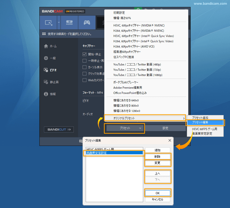230x208 pixels.
Task: Open the ビデオ video settings section
Action: [x=50, y=70]
